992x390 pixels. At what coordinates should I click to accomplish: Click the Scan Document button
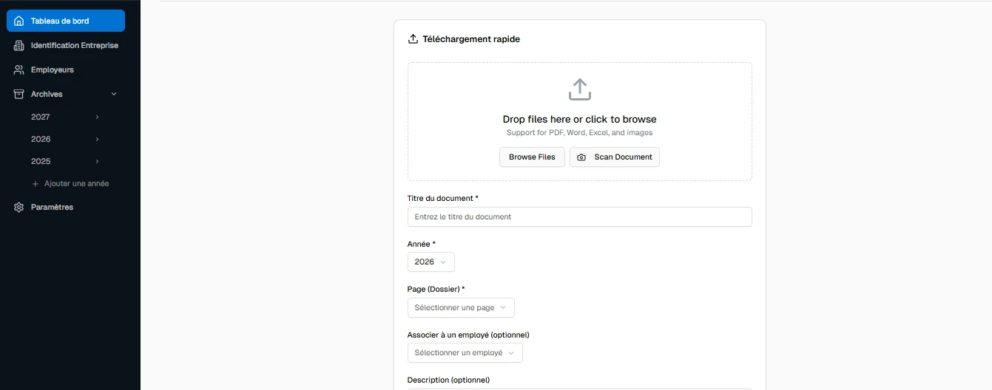tap(614, 157)
